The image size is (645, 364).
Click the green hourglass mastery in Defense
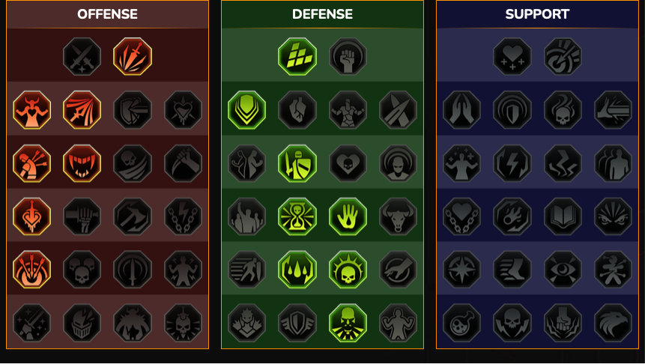pos(297,216)
